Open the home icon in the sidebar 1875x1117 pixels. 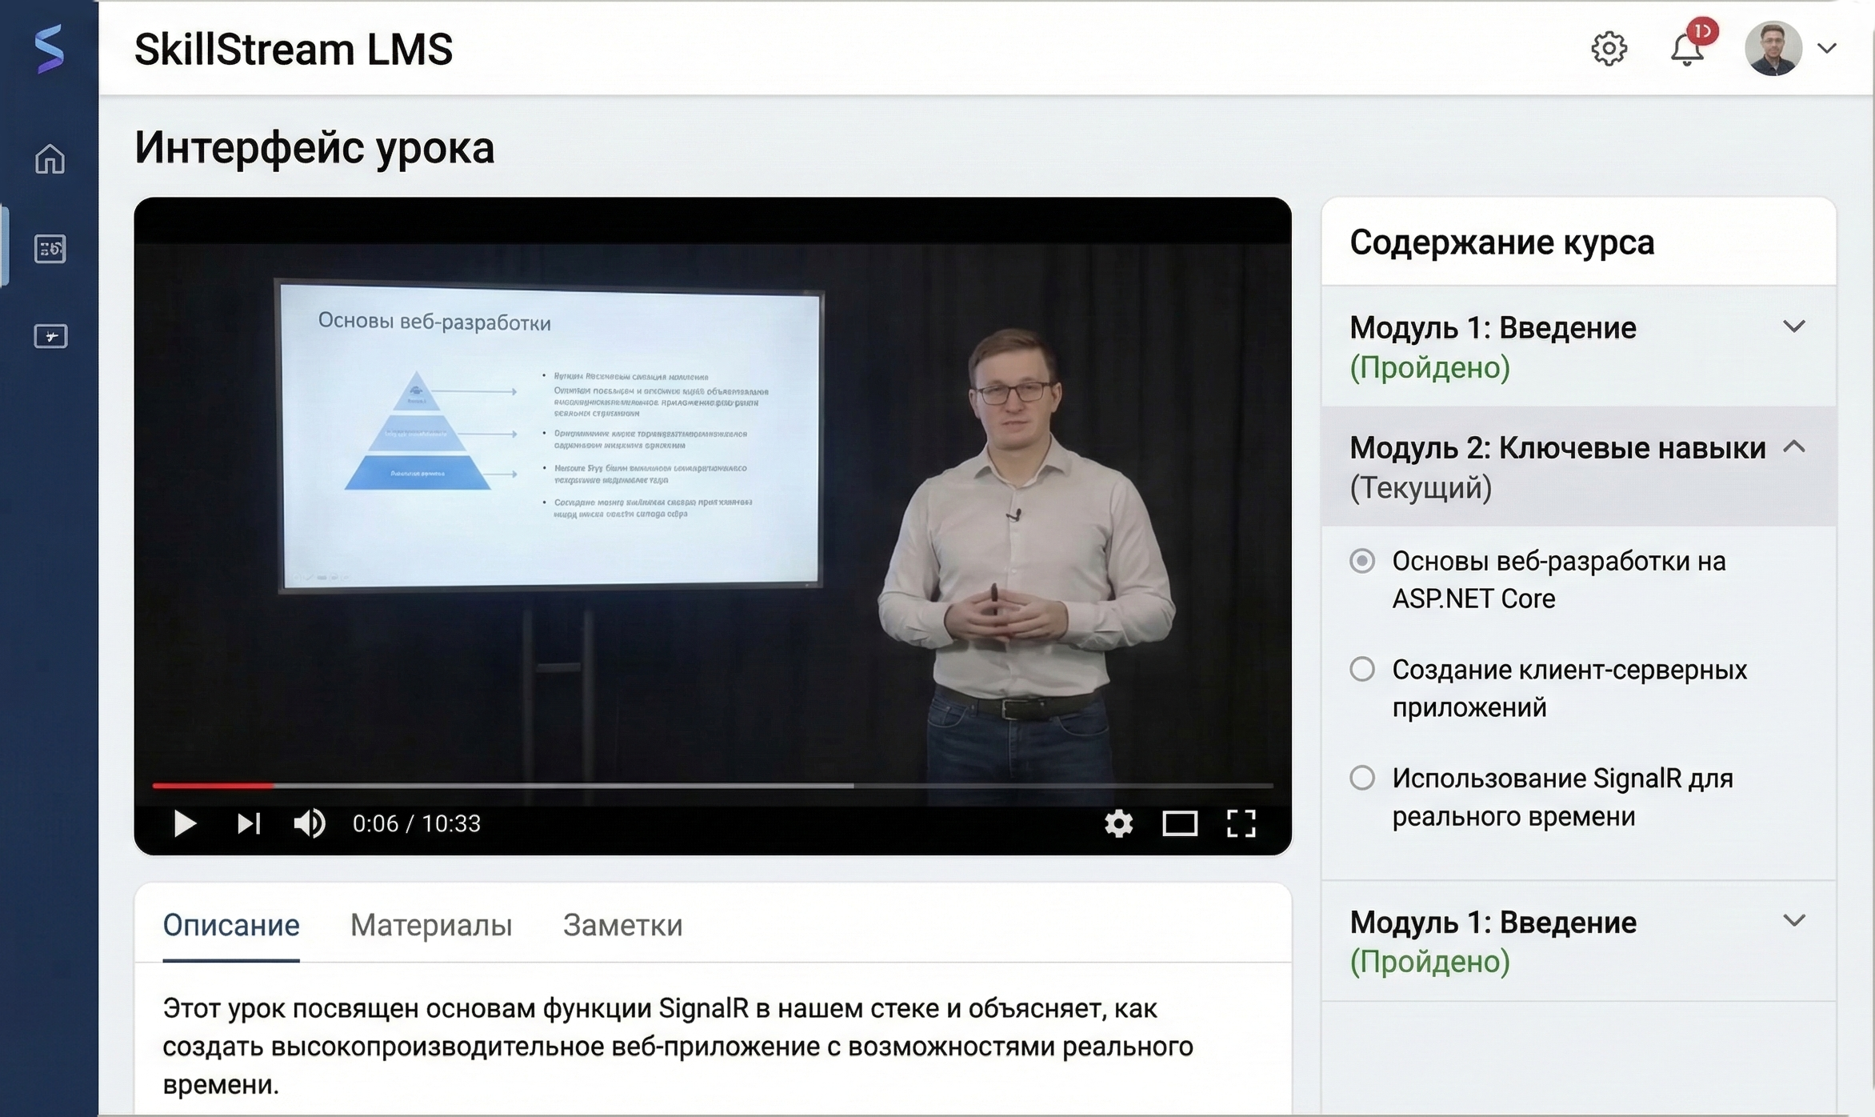[x=50, y=158]
